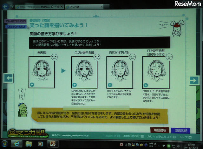Viewport: 203px width, 149px height.
Task: Open Windows Explorer folder in taskbar
Action: tap(29, 144)
